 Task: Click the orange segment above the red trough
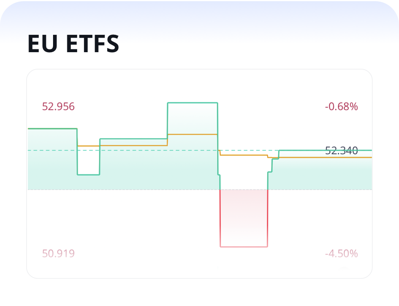244,155
